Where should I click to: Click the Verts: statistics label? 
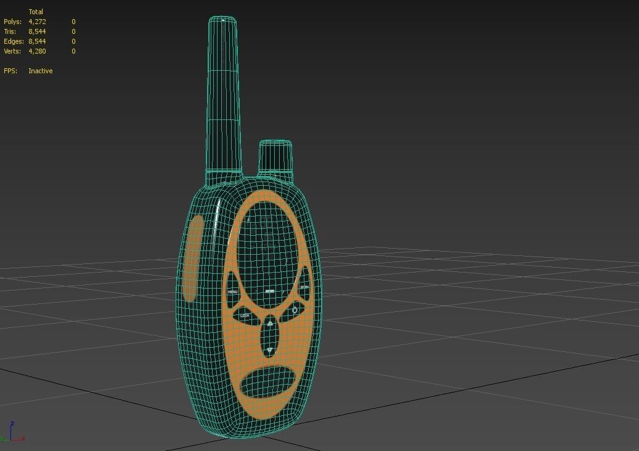point(12,51)
